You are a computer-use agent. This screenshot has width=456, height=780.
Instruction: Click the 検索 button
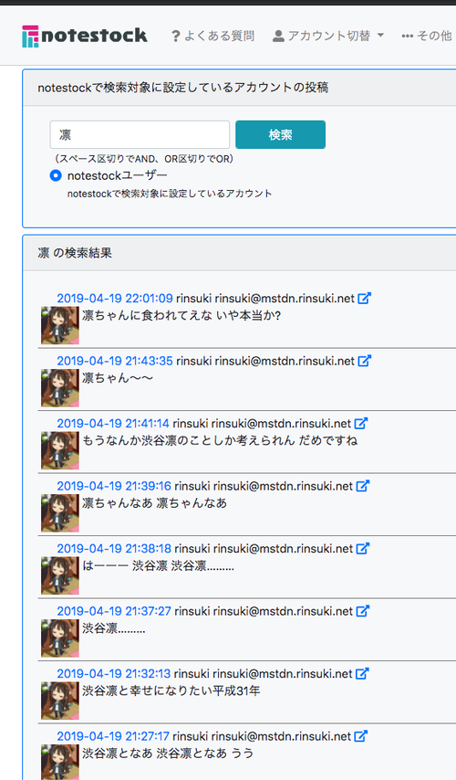click(x=280, y=134)
